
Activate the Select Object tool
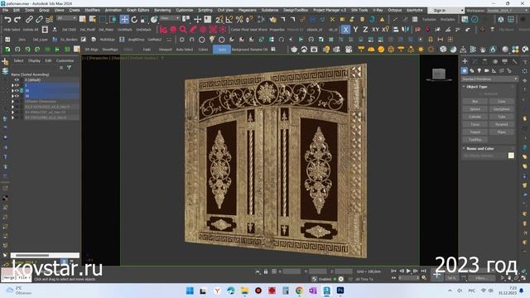point(83,20)
